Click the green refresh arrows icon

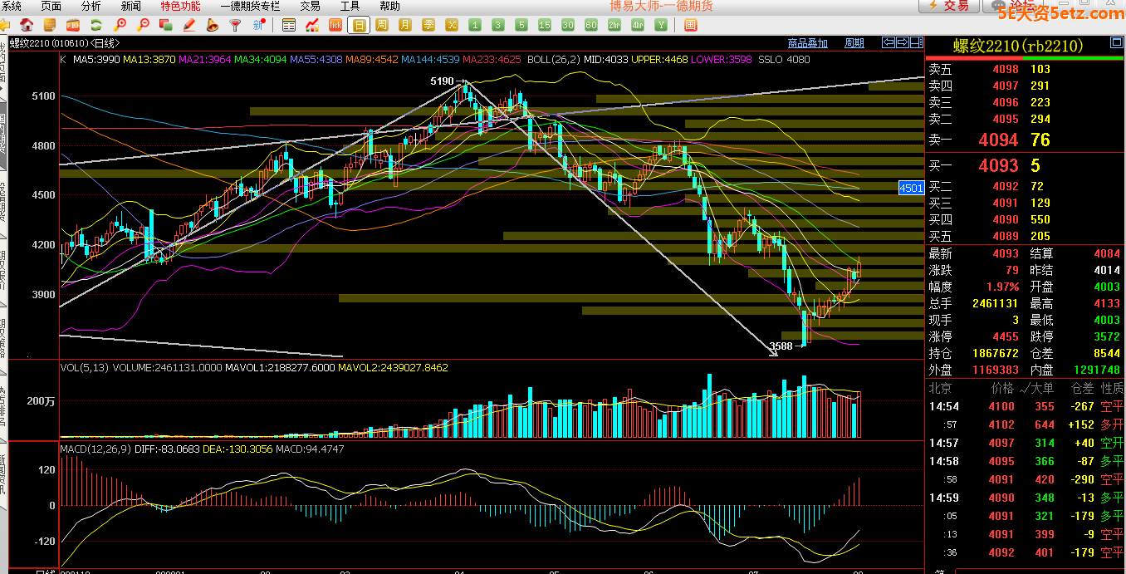[x=96, y=25]
